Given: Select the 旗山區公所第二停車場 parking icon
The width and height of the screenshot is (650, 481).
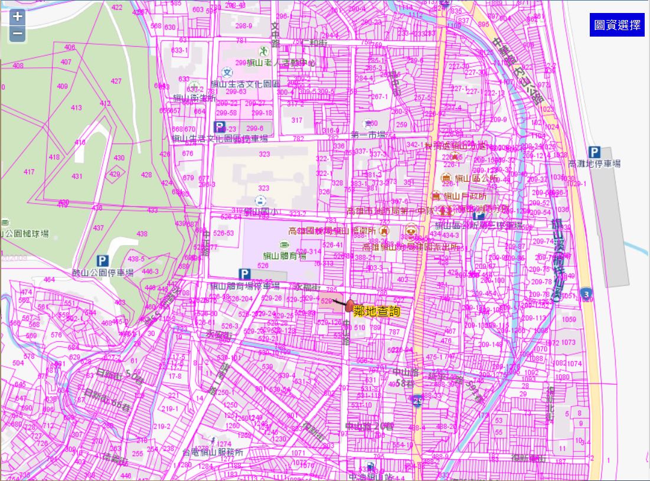Looking at the screenshot, I should (478, 215).
